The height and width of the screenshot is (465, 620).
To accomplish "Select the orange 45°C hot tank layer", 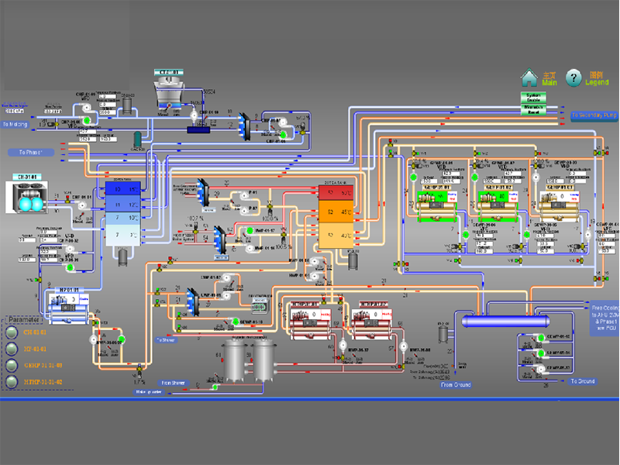I will point(336,212).
